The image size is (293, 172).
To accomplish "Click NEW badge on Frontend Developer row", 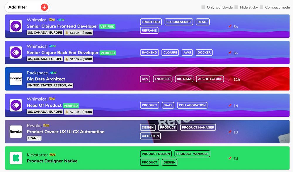I will click(61, 20).
